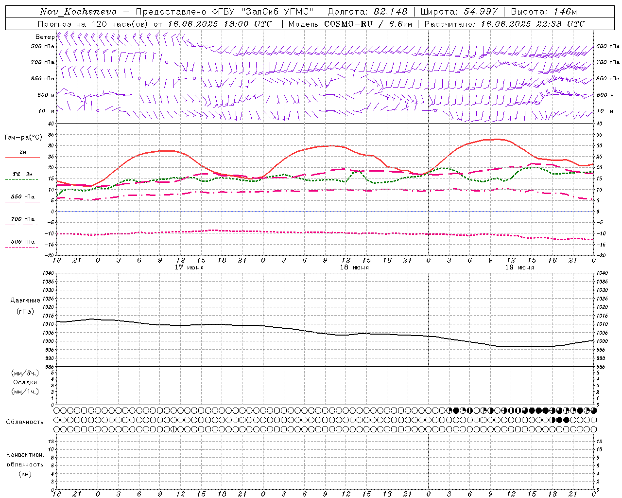Click the (мм/1ч.) unit label

[25, 391]
